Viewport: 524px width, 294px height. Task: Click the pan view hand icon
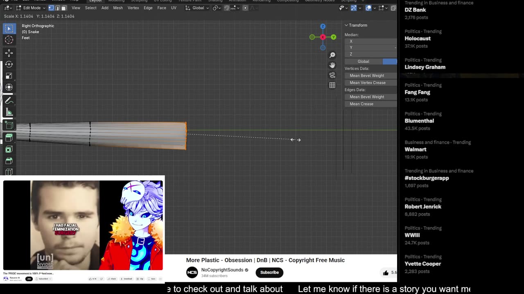tap(332, 65)
